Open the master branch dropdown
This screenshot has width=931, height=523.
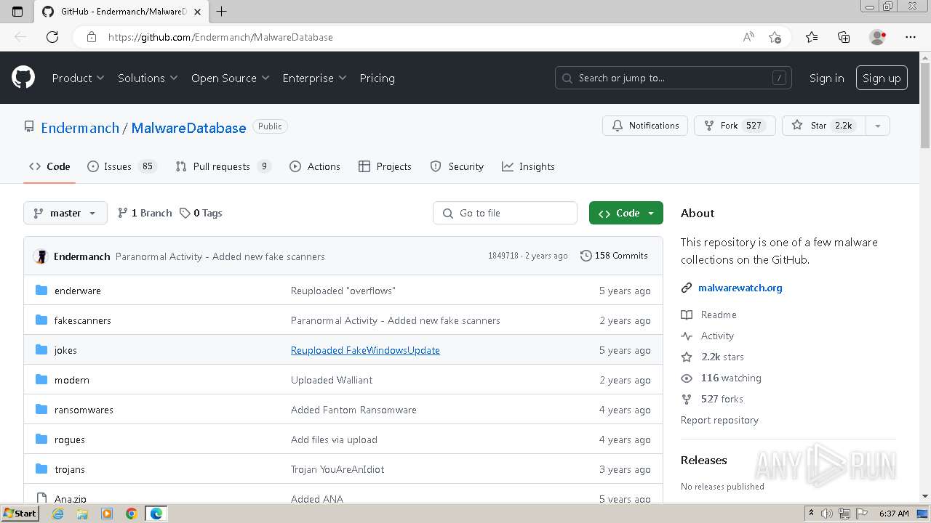click(65, 213)
